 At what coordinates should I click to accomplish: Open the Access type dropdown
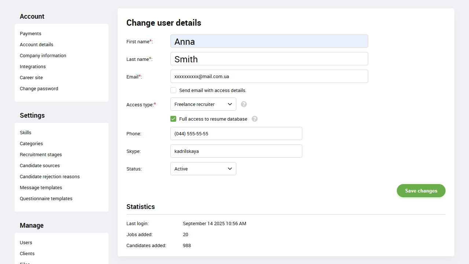[203, 104]
